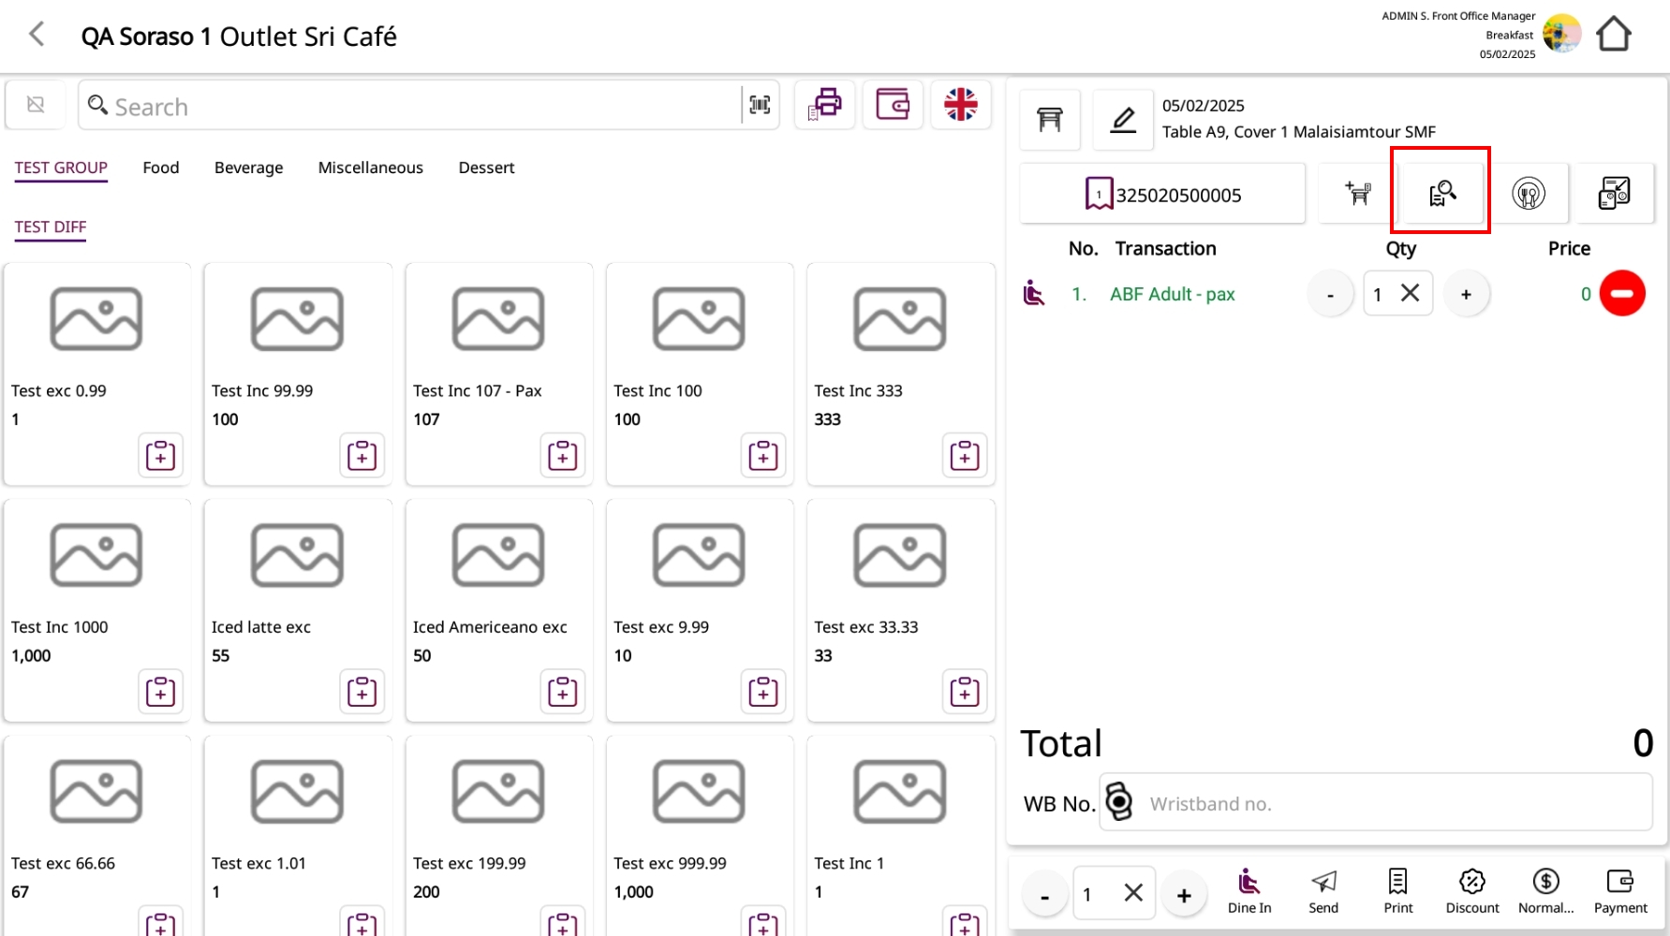The image size is (1670, 936).
Task: Open the bill search icon highlighted in red
Action: point(1441,193)
